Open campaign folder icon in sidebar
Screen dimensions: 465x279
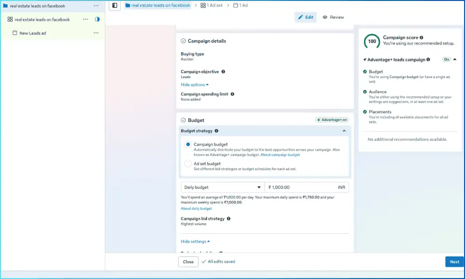pos(5,6)
